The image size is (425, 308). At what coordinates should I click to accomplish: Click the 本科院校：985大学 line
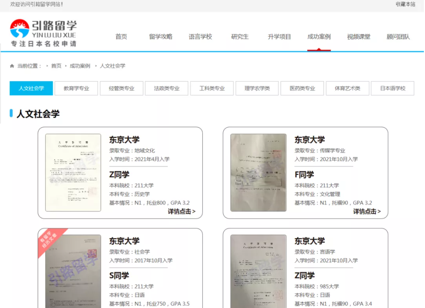[317, 286]
